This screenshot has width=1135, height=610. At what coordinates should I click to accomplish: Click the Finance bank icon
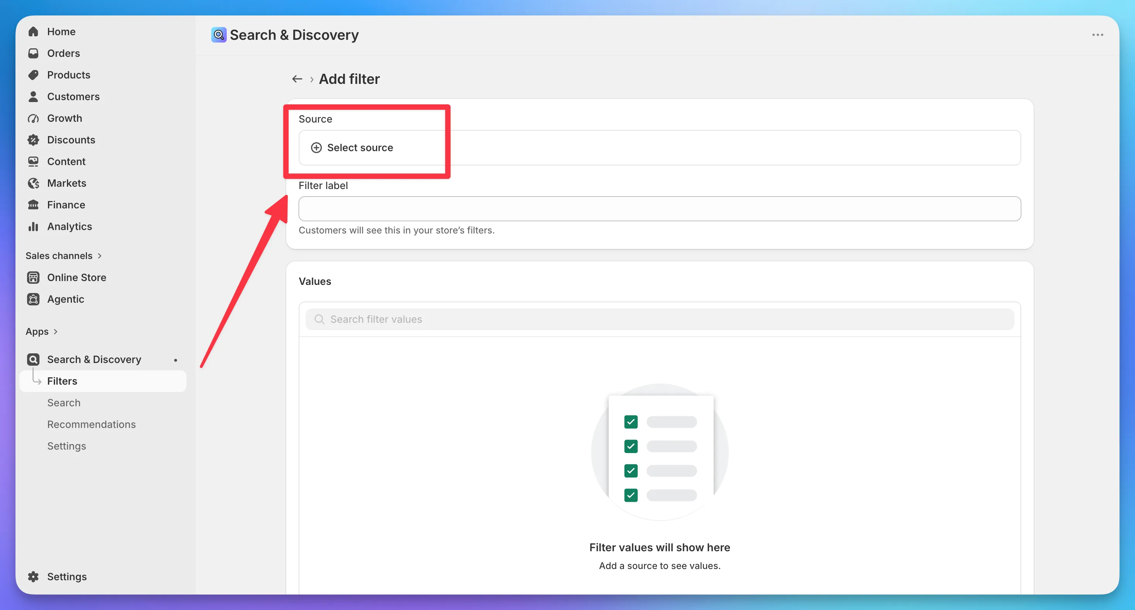pos(33,204)
